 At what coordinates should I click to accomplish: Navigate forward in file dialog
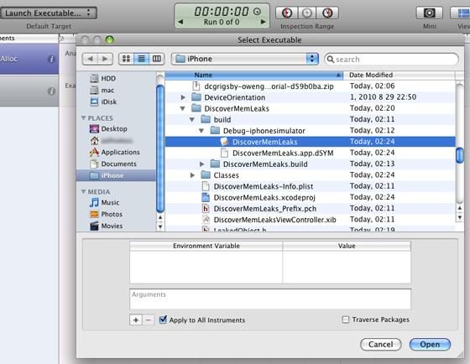point(105,59)
